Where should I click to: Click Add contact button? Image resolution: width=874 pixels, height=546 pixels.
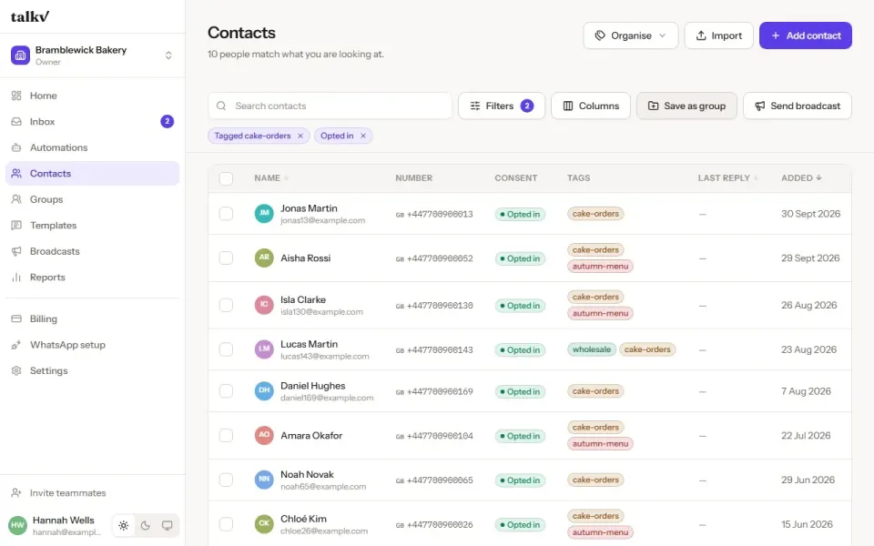(806, 35)
